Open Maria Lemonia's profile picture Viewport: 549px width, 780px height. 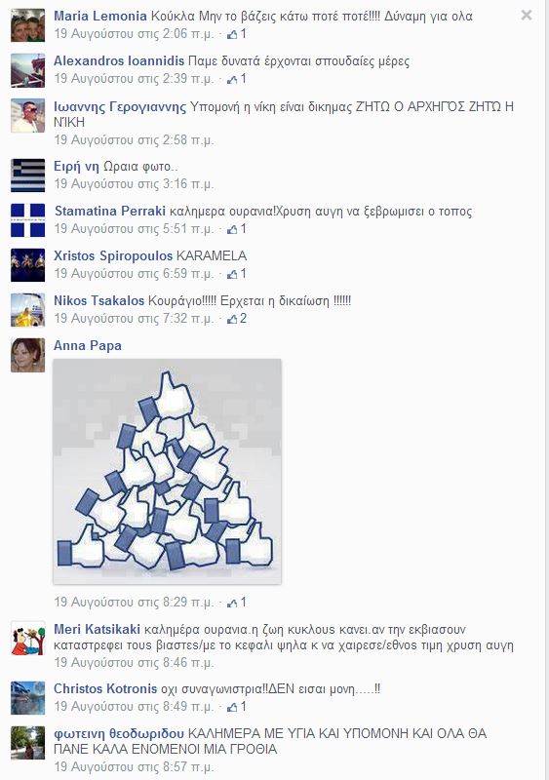(28, 25)
